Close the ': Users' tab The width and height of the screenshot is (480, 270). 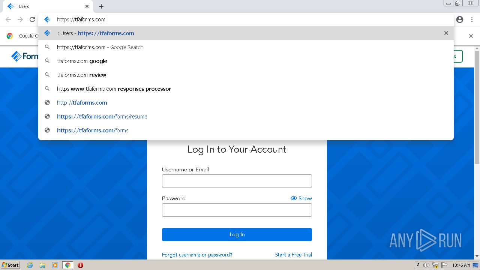pos(87,6)
